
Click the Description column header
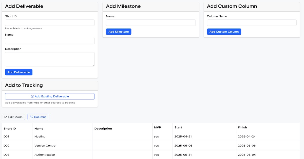tap(123, 127)
